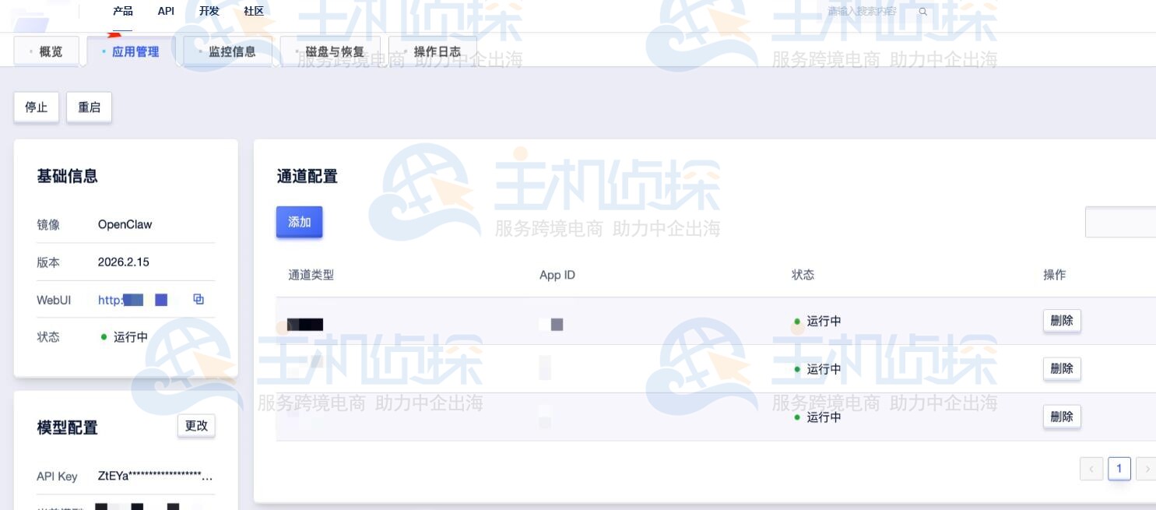Select page 1 in the pagination control
1156x510 pixels.
(x=1119, y=468)
